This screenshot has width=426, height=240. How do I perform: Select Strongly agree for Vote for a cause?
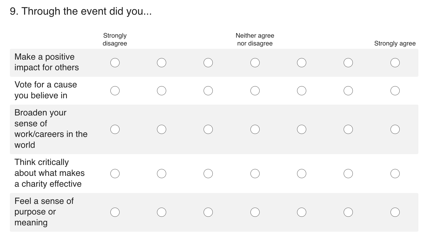pos(395,91)
